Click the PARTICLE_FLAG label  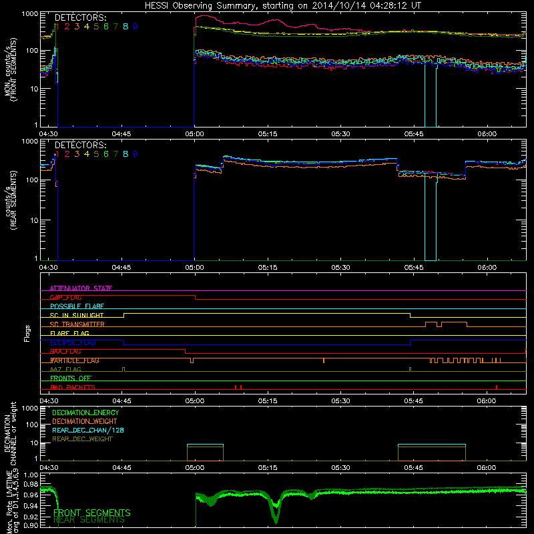(x=75, y=360)
